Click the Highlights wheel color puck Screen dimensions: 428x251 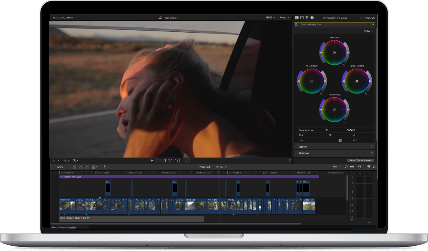coord(357,81)
